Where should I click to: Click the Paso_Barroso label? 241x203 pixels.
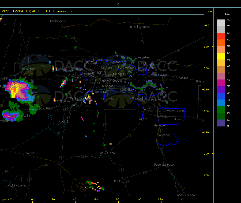164,165
